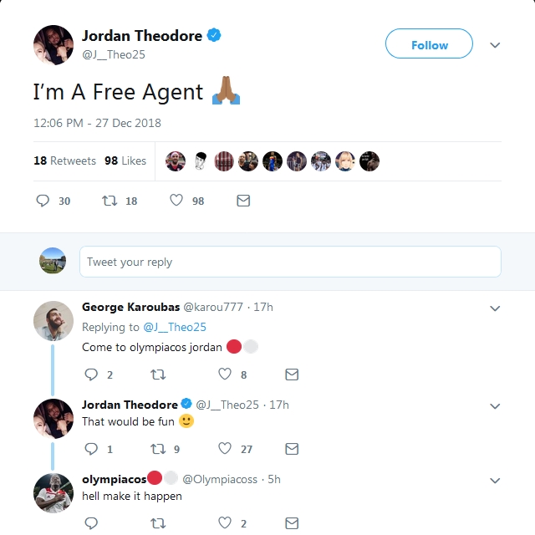535x535 pixels.
Task: Message icon on olympiacos reply
Action: point(292,523)
